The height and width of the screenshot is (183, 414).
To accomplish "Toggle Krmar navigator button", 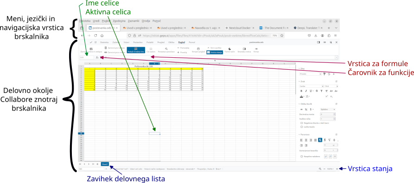I will 256,50.
